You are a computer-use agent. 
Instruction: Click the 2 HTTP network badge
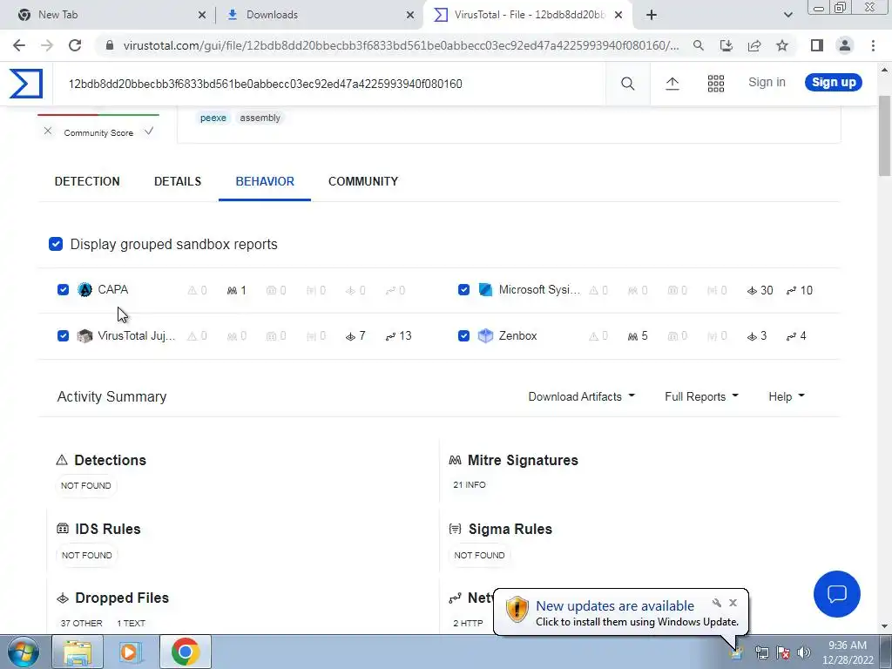pyautogui.click(x=468, y=623)
